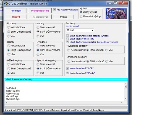Set Ovladače to Nekontrolovat
The height and width of the screenshot is (115, 162).
(38, 46)
